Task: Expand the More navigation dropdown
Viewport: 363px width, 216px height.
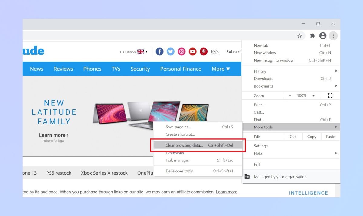Action: click(221, 69)
